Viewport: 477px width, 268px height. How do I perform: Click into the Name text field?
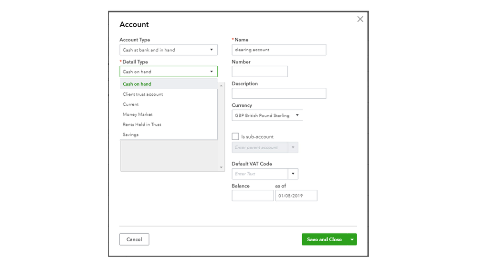(x=279, y=50)
